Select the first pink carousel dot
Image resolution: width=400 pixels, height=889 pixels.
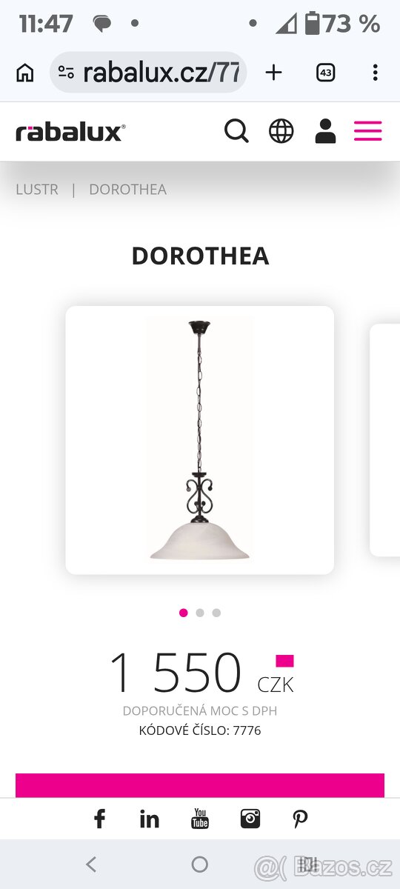pos(184,613)
